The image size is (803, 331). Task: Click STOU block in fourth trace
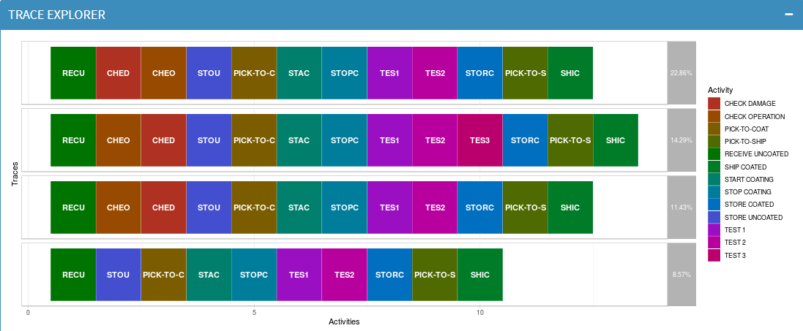119,275
